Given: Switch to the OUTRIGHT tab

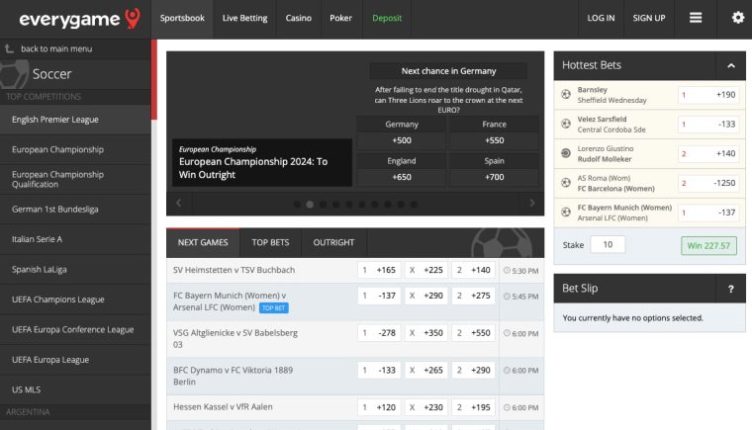Looking at the screenshot, I should tap(333, 242).
